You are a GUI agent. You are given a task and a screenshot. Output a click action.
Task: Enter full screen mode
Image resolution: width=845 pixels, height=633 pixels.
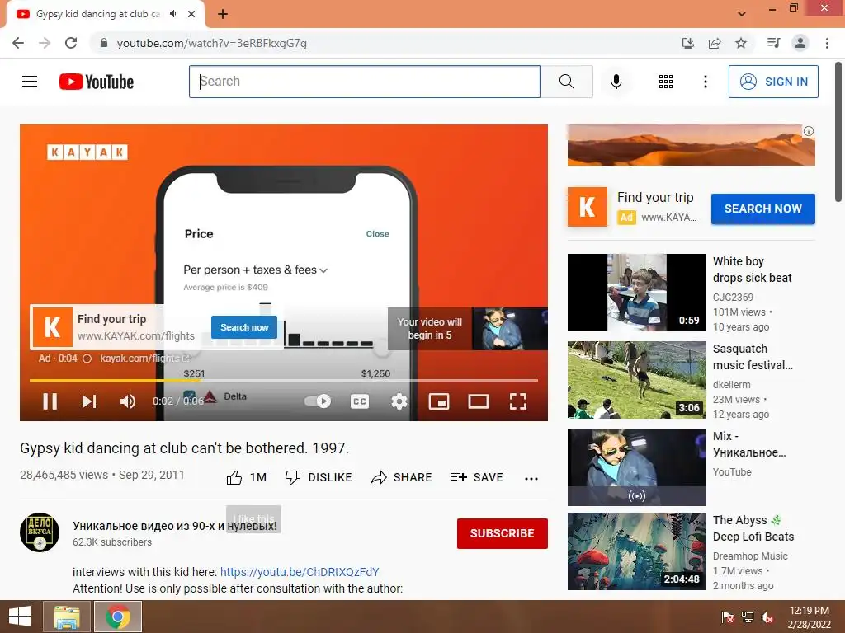518,401
